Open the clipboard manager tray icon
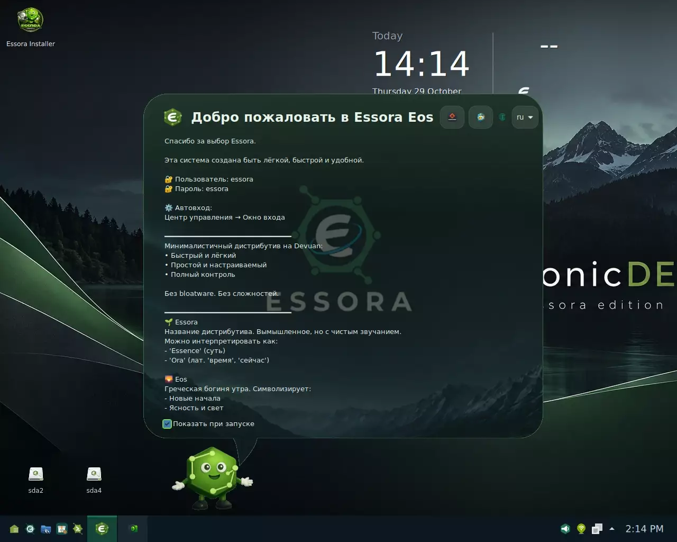The width and height of the screenshot is (677, 542). [597, 528]
